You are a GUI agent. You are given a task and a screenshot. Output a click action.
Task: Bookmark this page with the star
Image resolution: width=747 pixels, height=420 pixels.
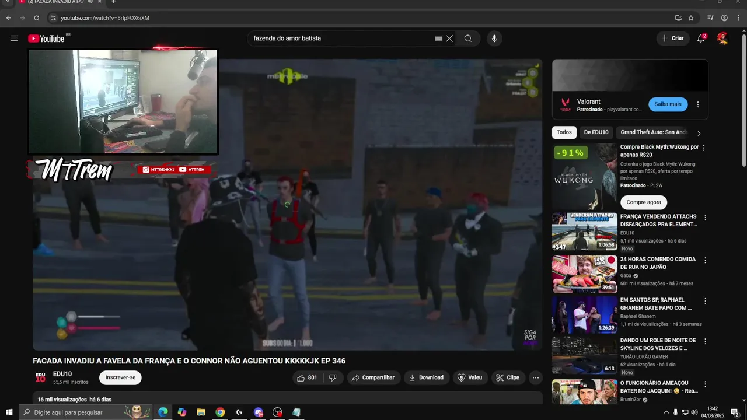[x=691, y=18]
